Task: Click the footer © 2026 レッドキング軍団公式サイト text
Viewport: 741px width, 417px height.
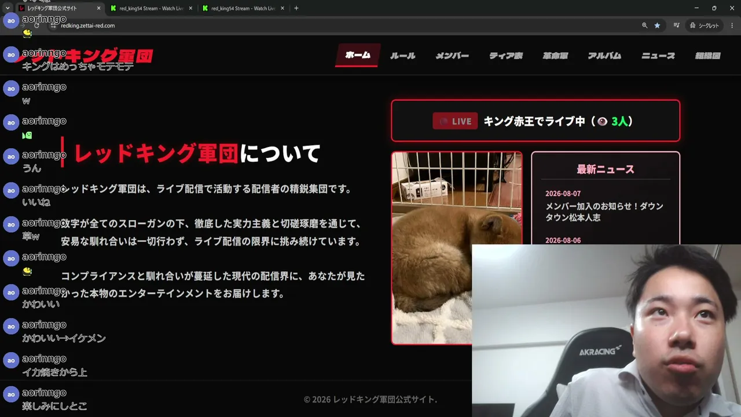Action: [370, 400]
